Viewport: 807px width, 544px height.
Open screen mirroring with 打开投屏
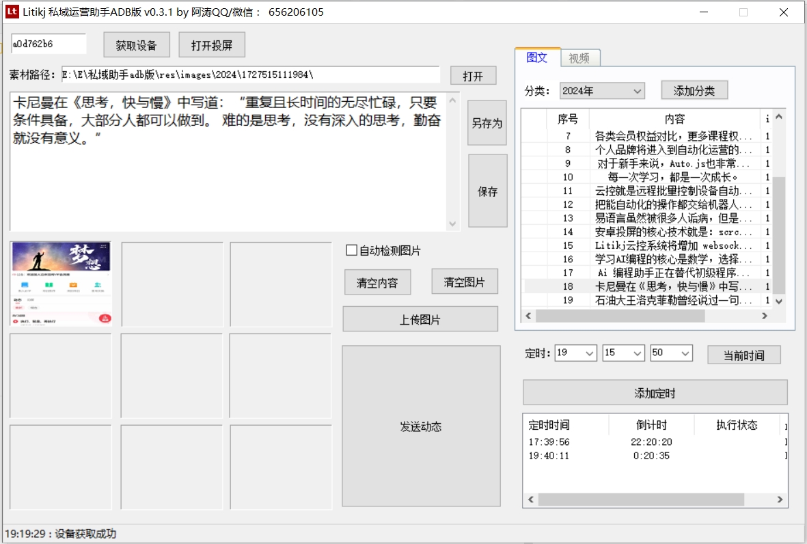tap(212, 44)
